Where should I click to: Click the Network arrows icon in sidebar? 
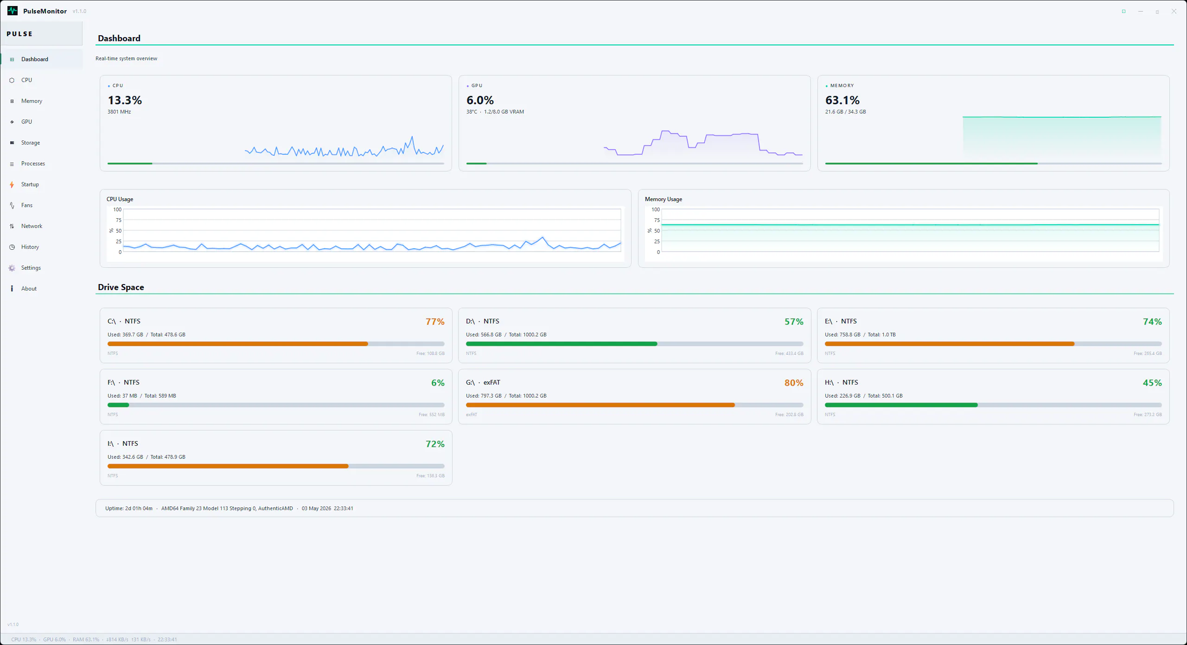pos(12,226)
